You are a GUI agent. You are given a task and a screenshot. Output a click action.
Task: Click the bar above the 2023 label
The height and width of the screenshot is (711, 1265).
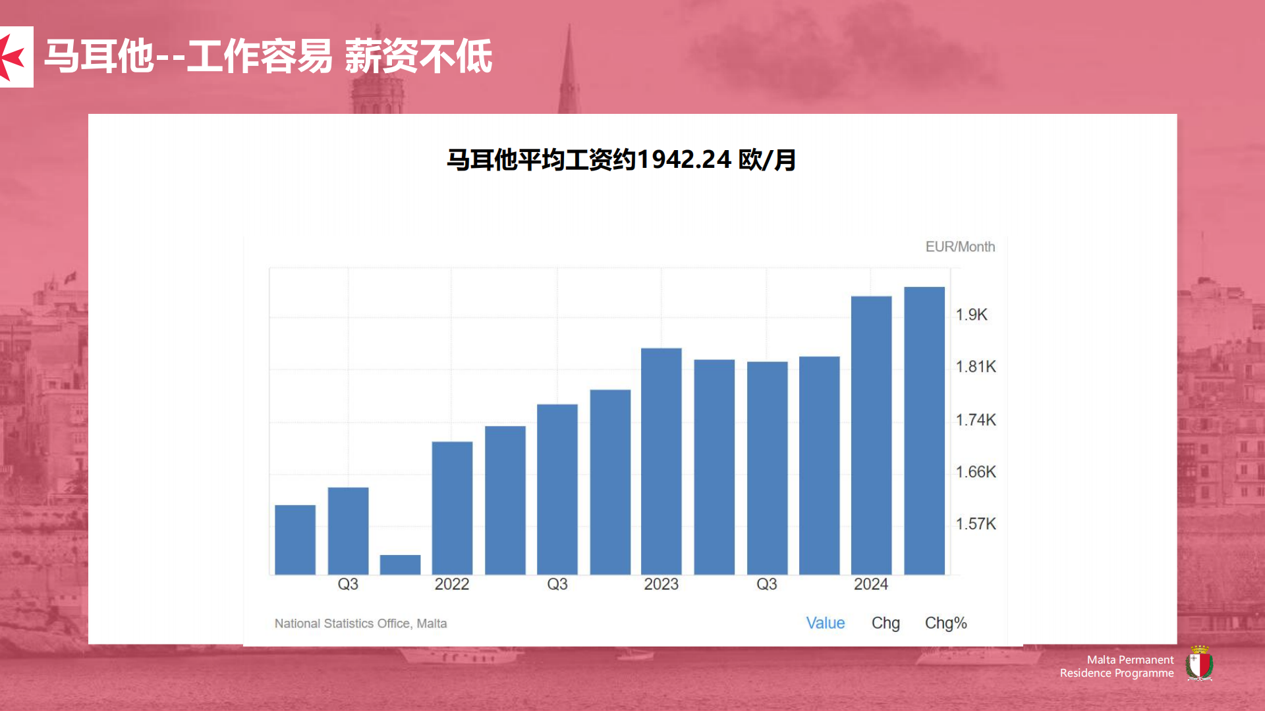(x=661, y=461)
